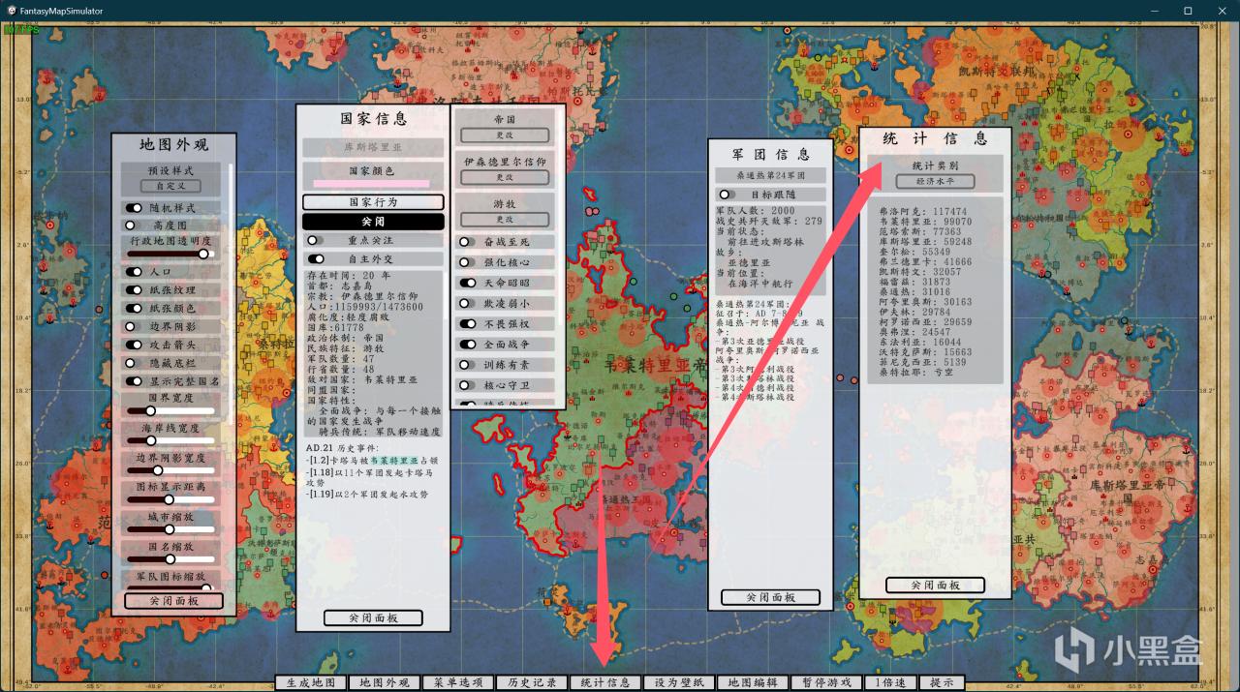The image size is (1240, 692).
Task: Adjust the 边界阴影宽度 slider
Action: tap(170, 470)
